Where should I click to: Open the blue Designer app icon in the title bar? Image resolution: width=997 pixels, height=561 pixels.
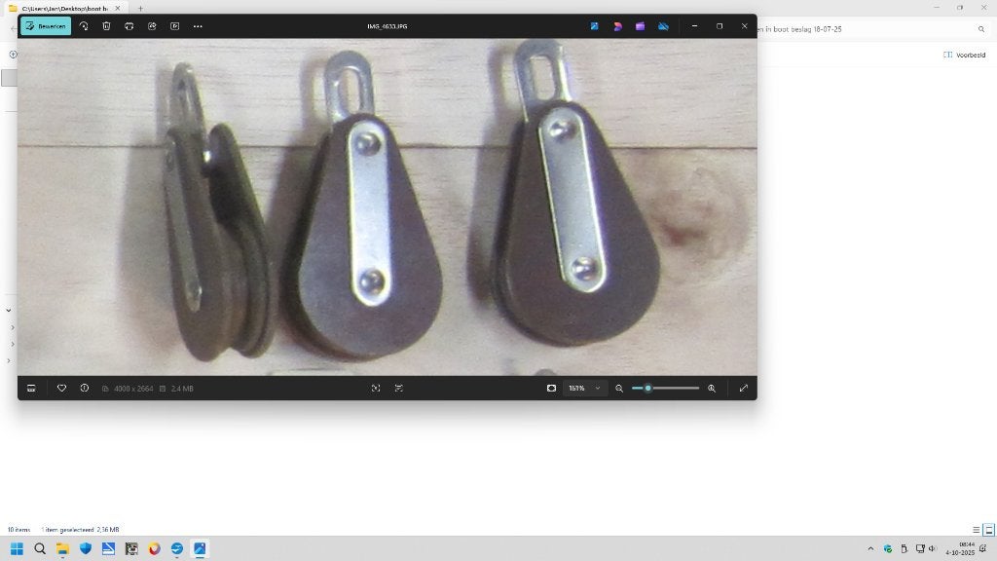(595, 26)
